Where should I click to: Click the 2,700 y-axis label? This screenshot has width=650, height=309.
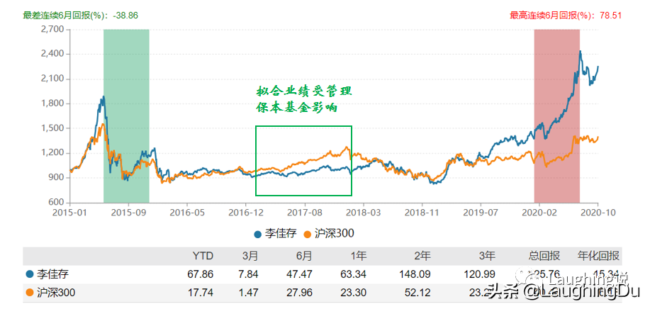[x=52, y=29]
